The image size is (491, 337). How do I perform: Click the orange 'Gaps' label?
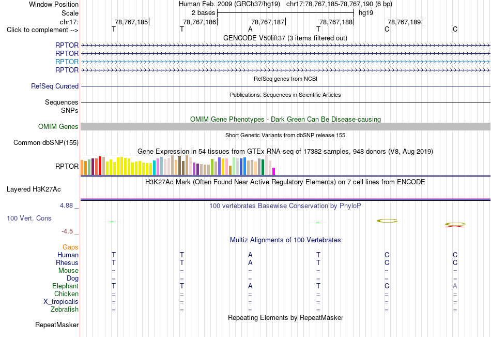tap(70, 247)
